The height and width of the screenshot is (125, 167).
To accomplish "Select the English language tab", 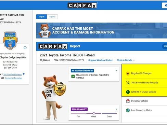I will 41,17.
